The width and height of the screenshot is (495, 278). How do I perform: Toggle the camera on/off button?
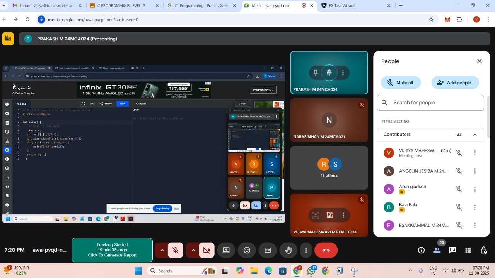[207, 250]
